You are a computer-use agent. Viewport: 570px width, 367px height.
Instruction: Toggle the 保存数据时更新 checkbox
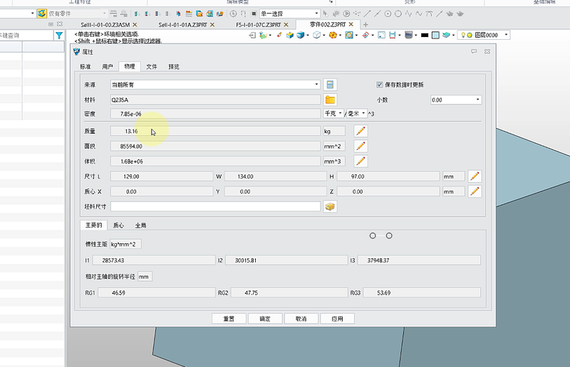[380, 85]
